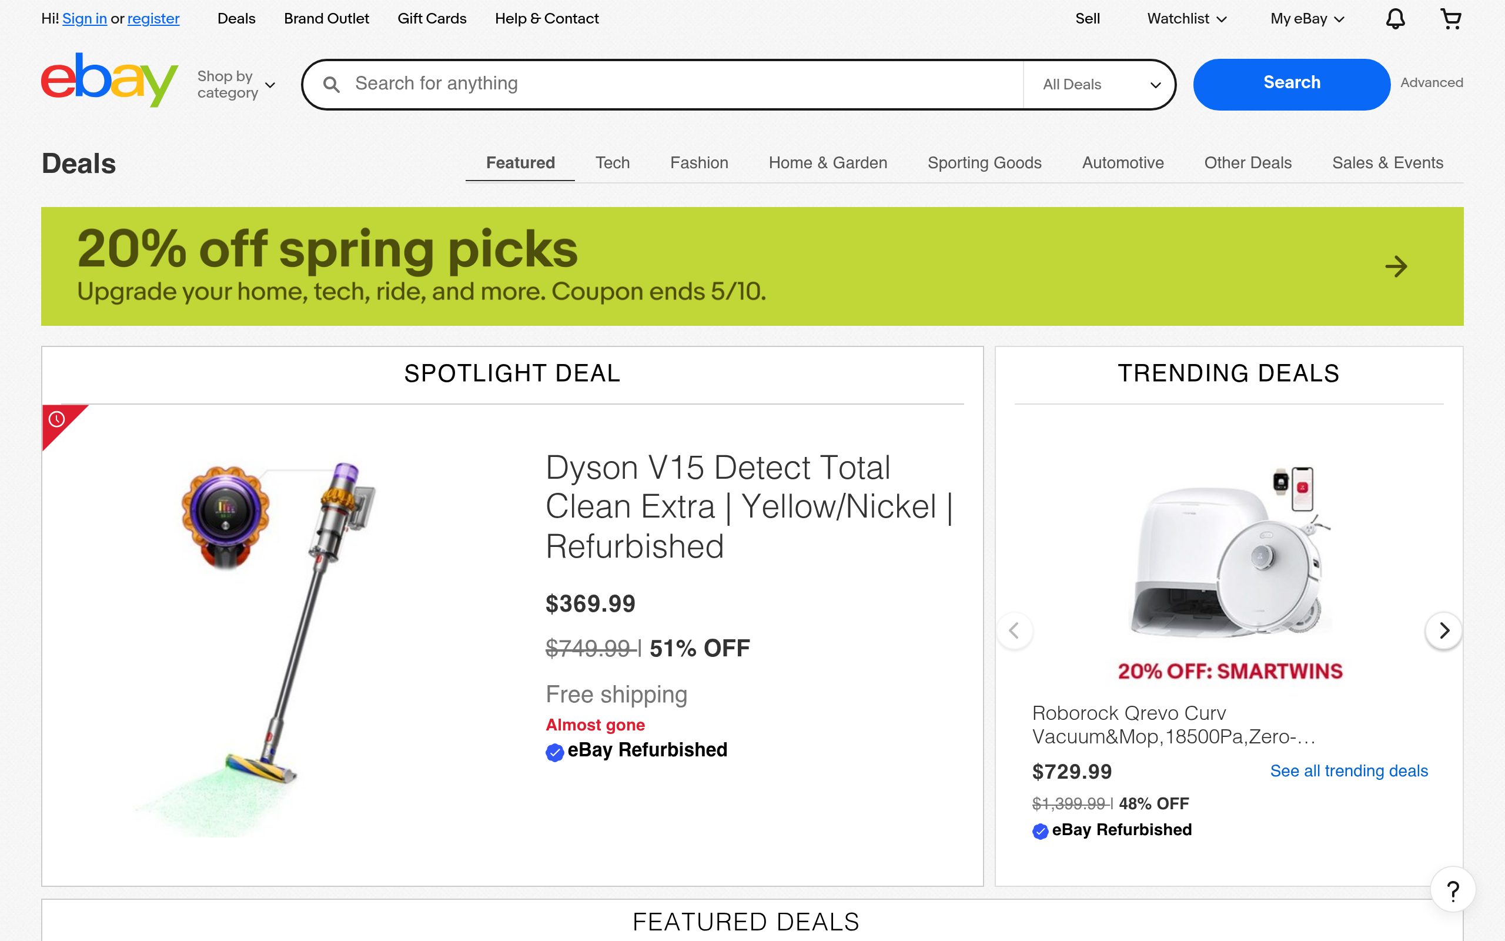Open the notifications bell
The width and height of the screenshot is (1505, 941).
pos(1395,19)
